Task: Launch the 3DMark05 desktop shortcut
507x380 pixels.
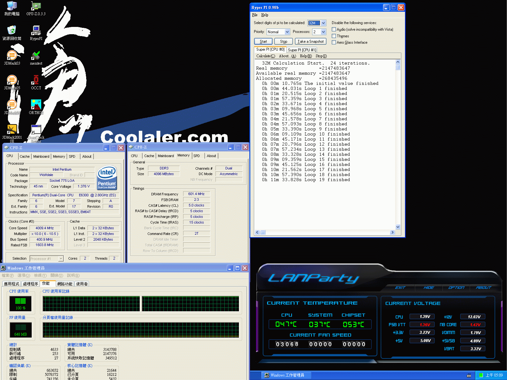Action: (x=12, y=83)
